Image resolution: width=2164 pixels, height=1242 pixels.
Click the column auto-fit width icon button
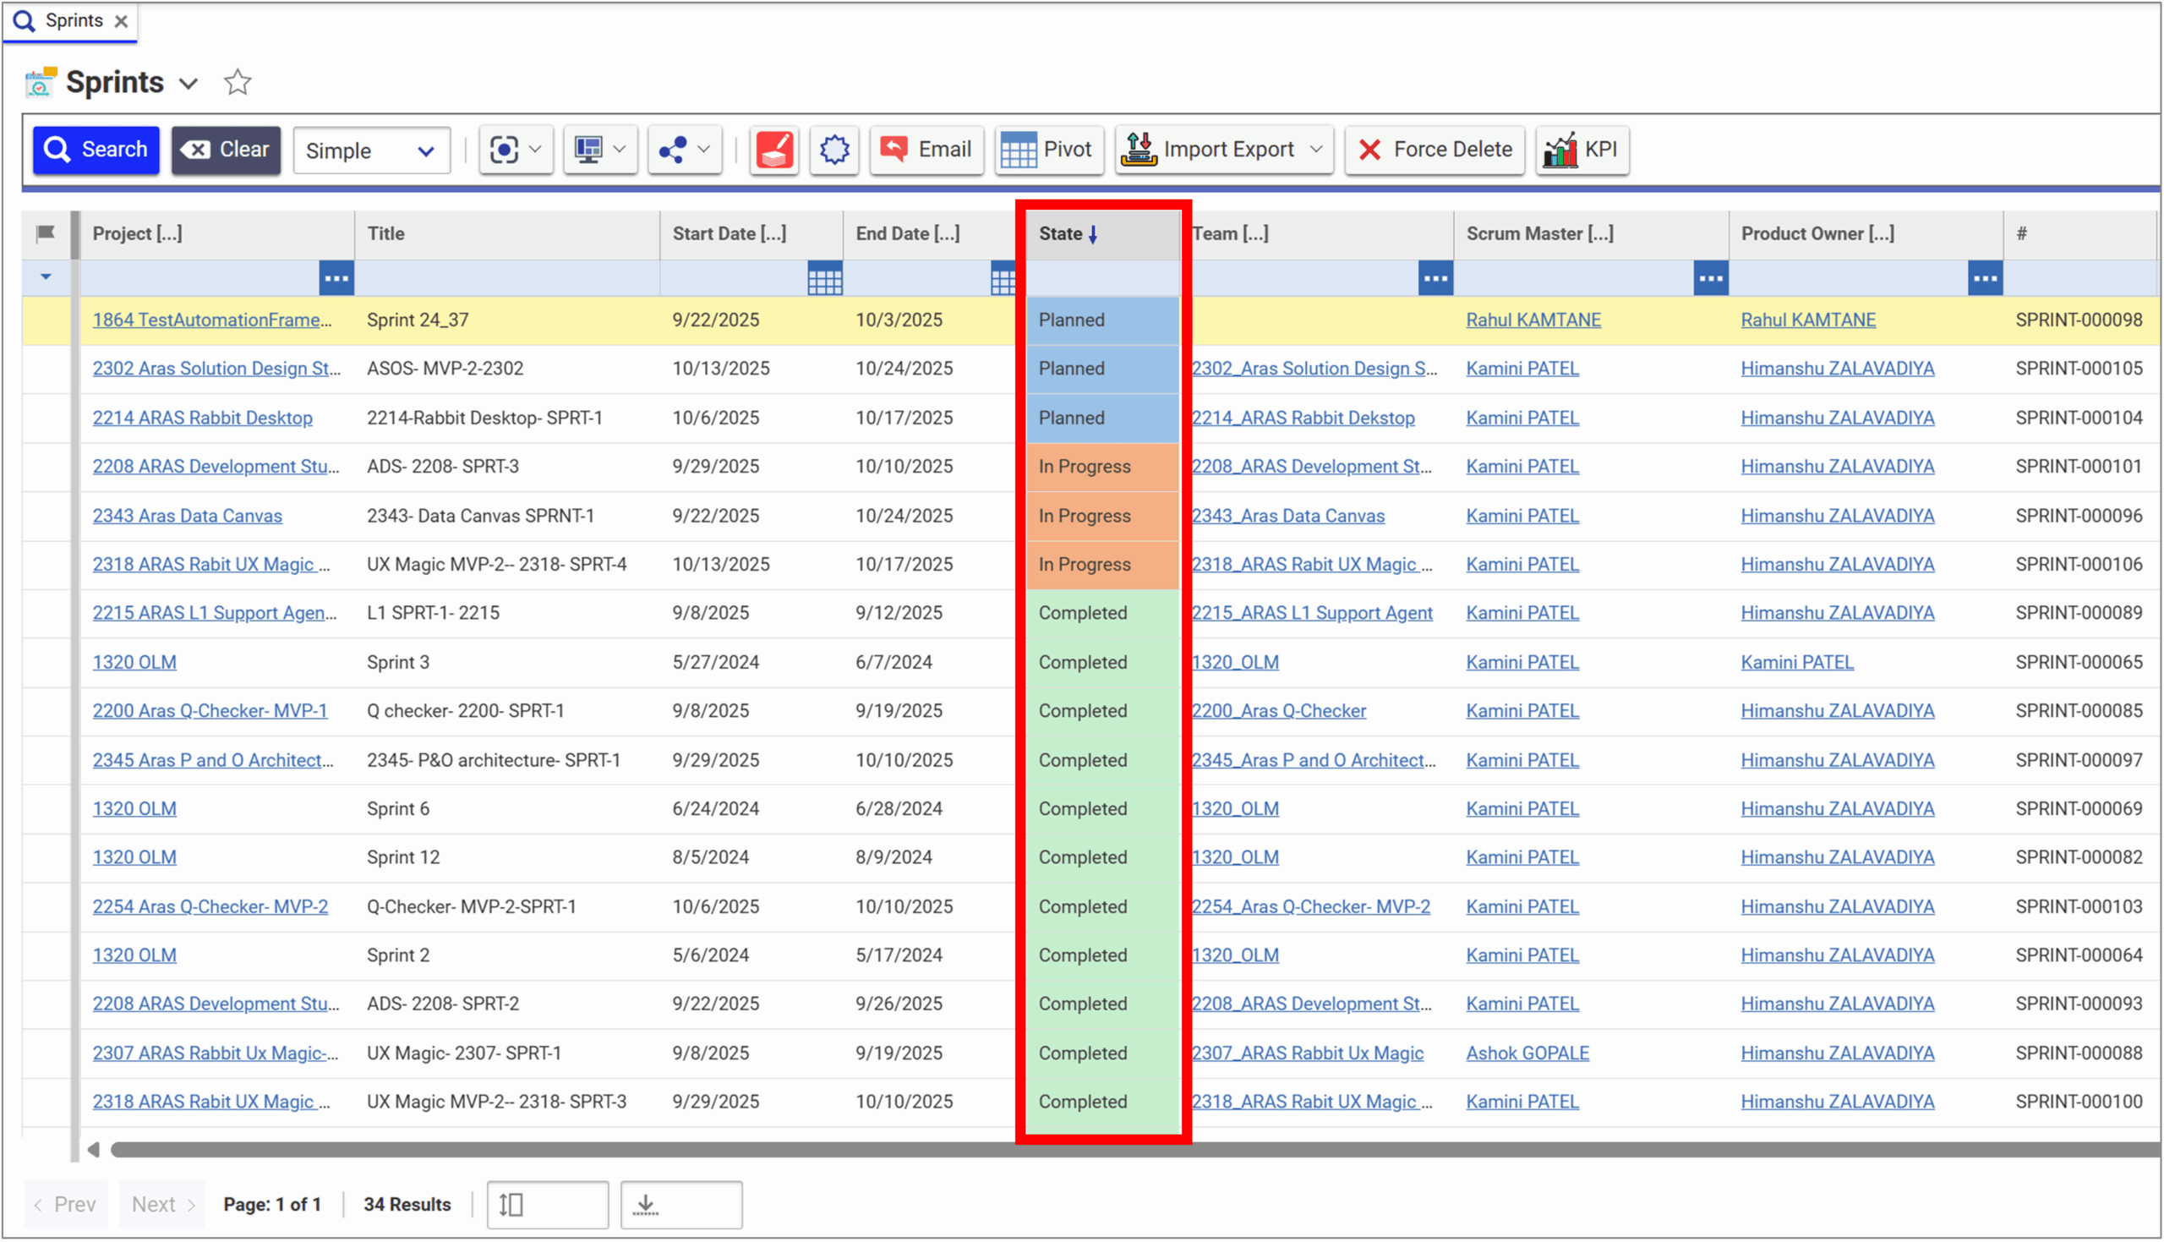coord(548,1205)
